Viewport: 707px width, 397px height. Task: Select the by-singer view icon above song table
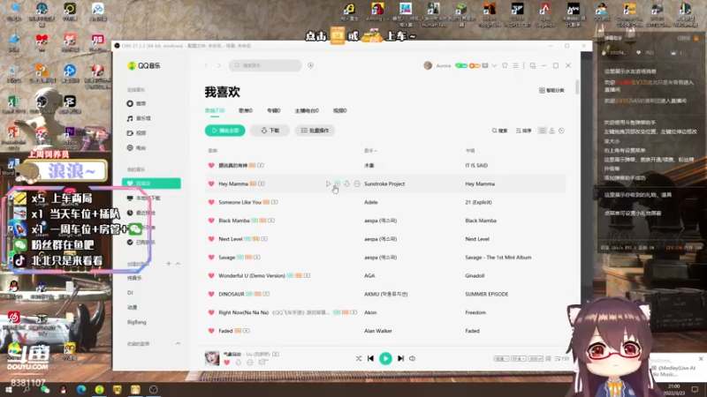coord(551,131)
